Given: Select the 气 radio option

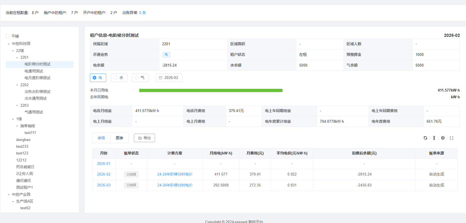Looking at the screenshot, I should pos(140,78).
